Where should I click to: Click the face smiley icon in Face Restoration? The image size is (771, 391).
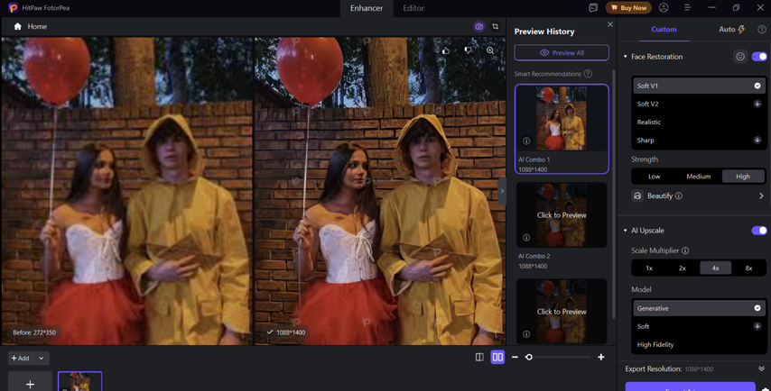tap(740, 57)
